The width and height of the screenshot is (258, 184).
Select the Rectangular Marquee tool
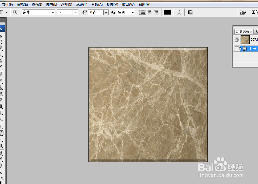click(x=1, y=42)
